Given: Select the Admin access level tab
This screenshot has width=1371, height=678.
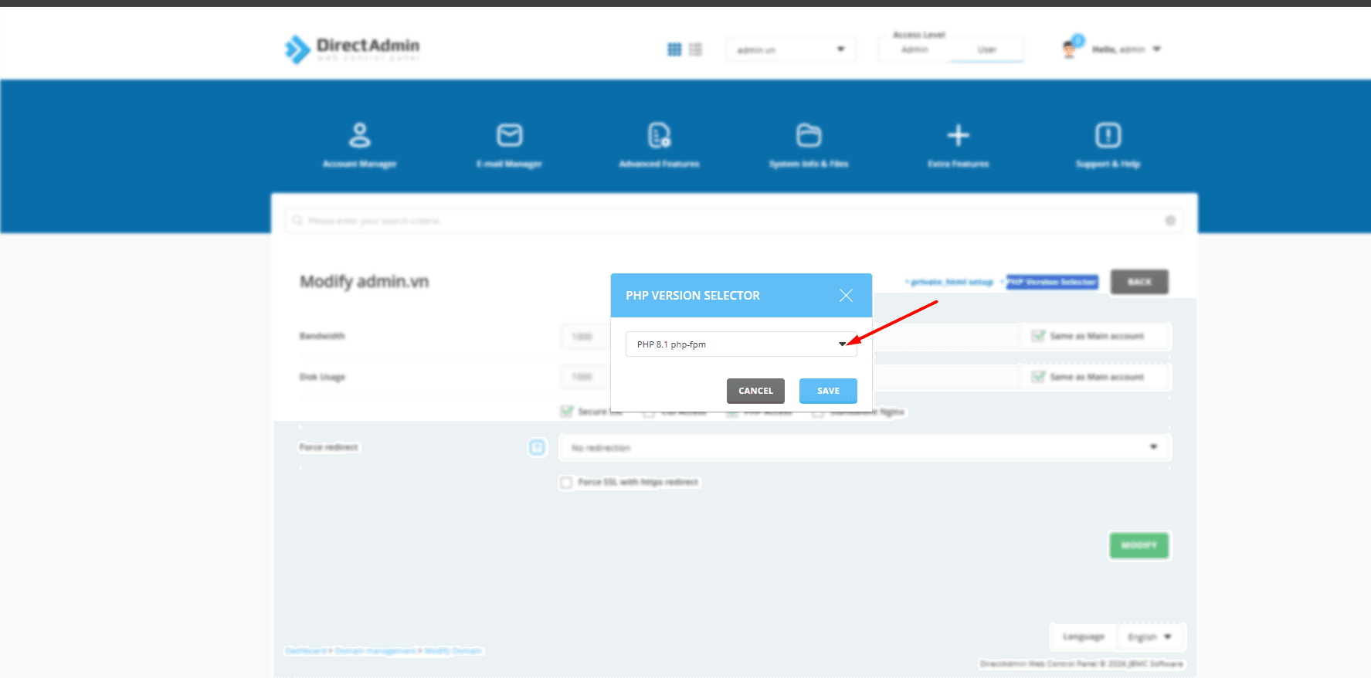Looking at the screenshot, I should (915, 49).
